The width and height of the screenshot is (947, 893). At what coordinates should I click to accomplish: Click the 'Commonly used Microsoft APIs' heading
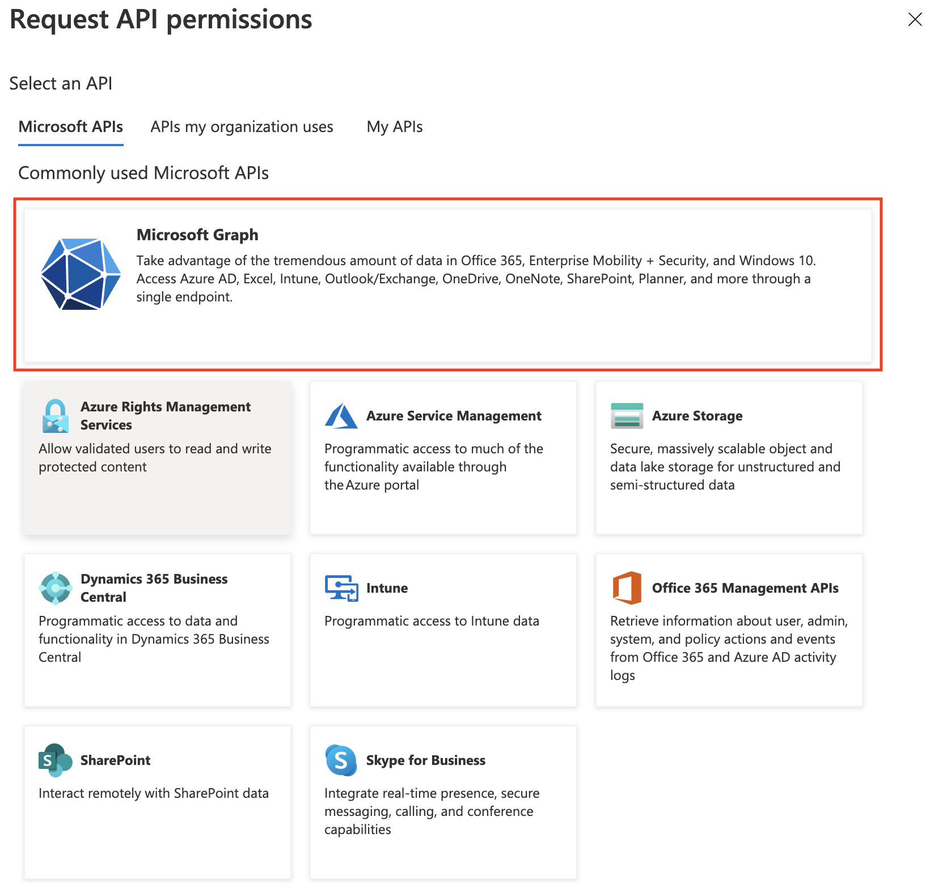pyautogui.click(x=143, y=173)
